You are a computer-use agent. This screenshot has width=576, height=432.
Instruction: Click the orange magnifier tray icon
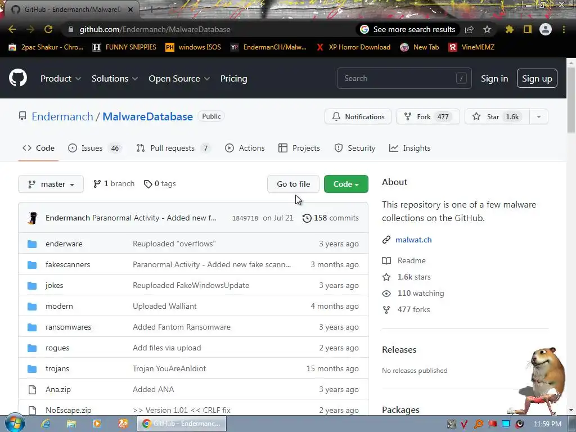pos(478,424)
